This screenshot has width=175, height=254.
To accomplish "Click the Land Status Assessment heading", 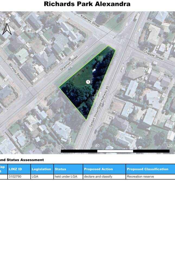I will pyautogui.click(x=22, y=160).
